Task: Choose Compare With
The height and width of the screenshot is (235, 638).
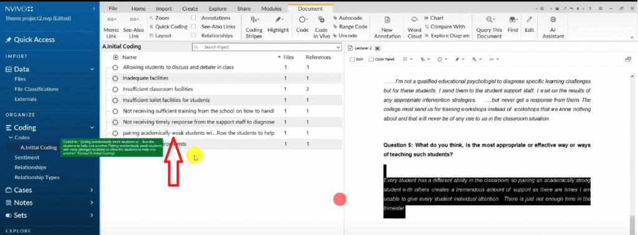Action: (444, 26)
